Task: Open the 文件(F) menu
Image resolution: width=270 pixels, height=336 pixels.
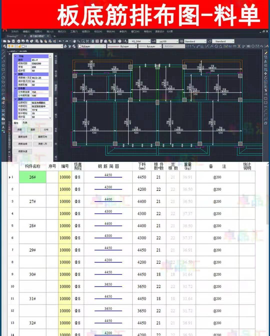Action: point(15,32)
